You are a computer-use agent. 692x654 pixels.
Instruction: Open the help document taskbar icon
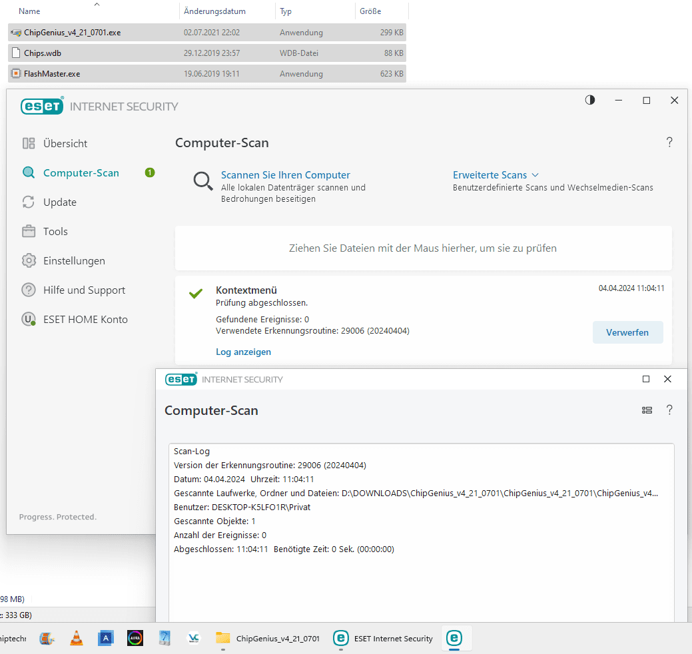tap(165, 638)
